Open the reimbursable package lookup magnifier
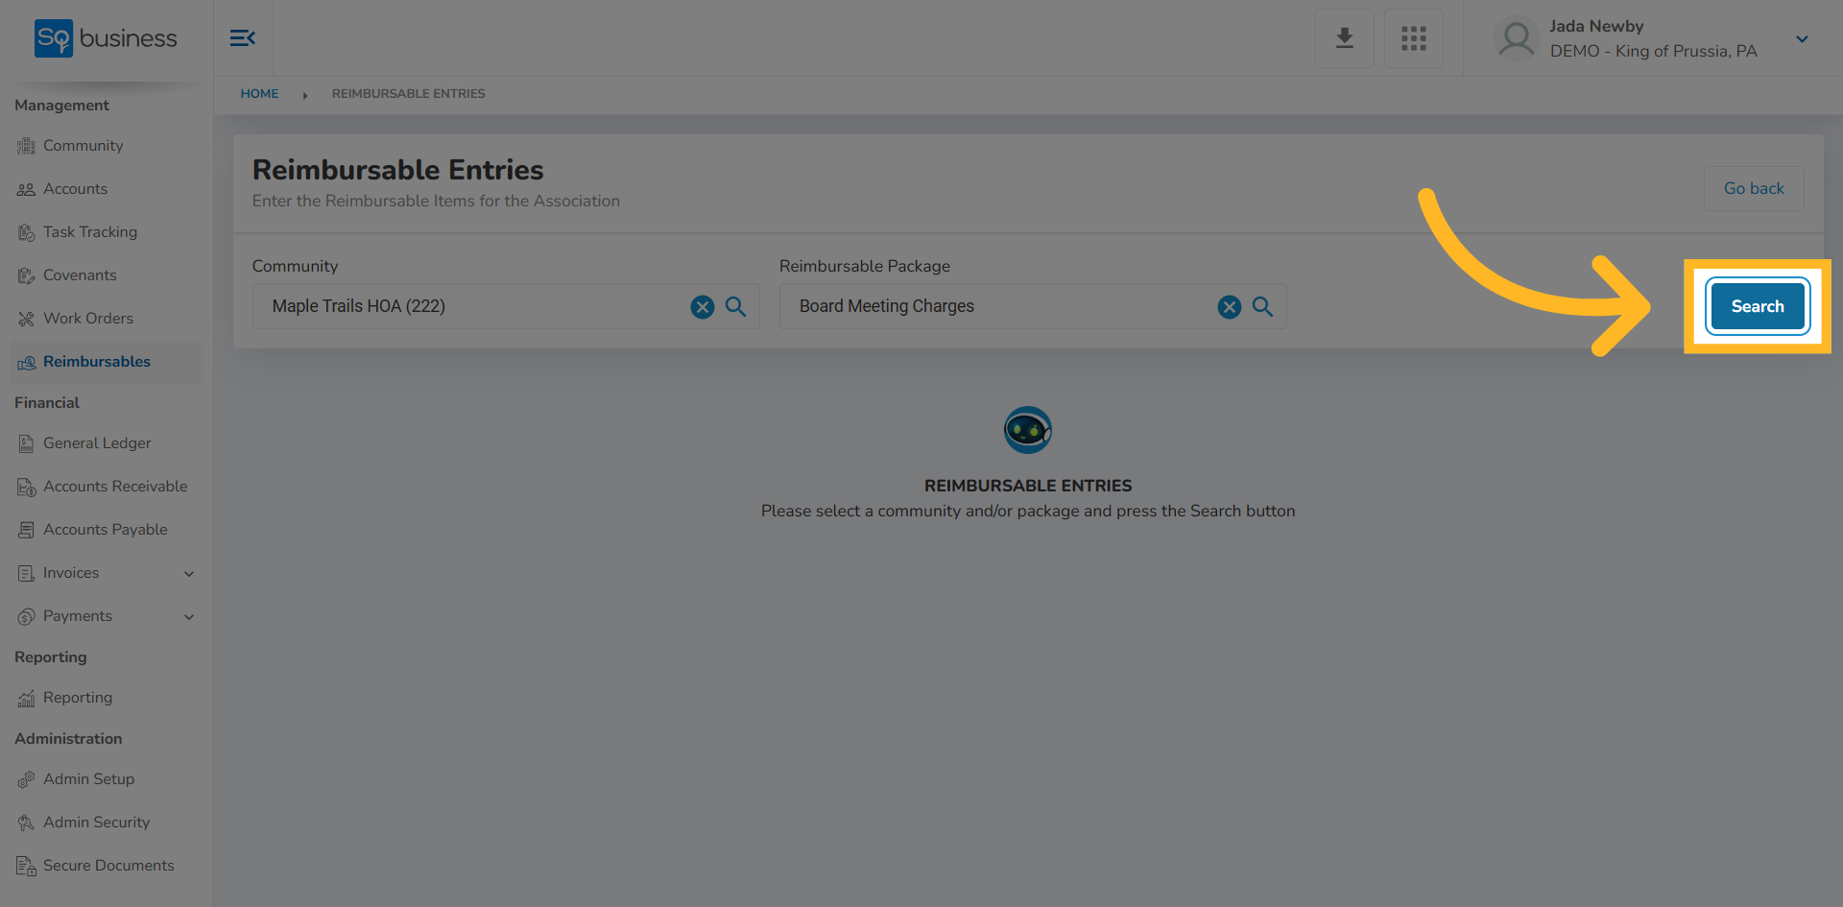Screen dimensions: 1843x907 click(1263, 307)
